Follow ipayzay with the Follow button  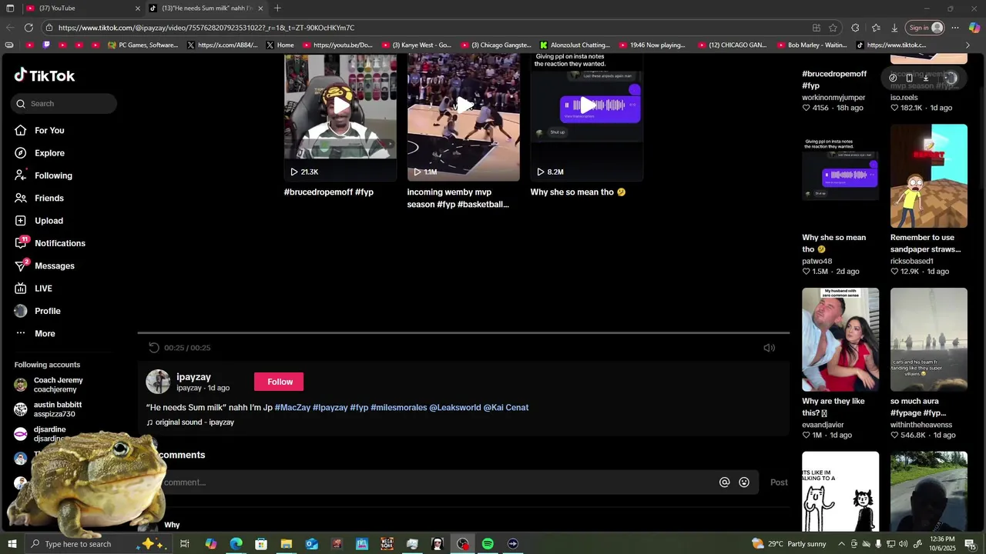click(280, 382)
